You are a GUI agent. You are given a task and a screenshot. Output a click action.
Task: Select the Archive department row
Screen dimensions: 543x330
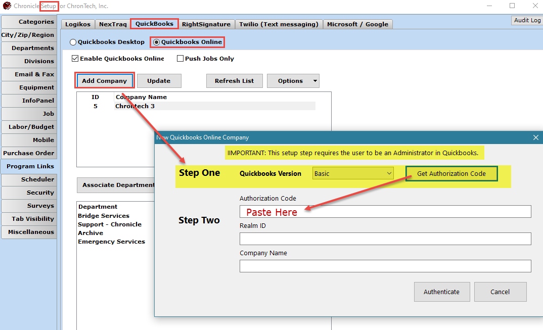[91, 233]
